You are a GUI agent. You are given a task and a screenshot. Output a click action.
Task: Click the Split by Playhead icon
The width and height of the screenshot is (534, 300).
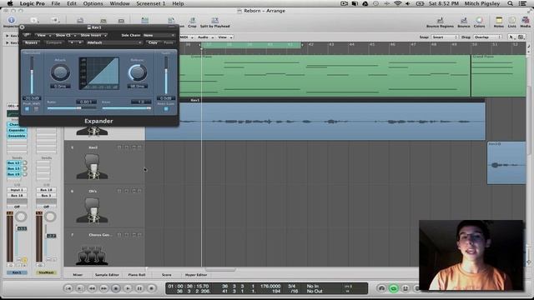pyautogui.click(x=215, y=20)
